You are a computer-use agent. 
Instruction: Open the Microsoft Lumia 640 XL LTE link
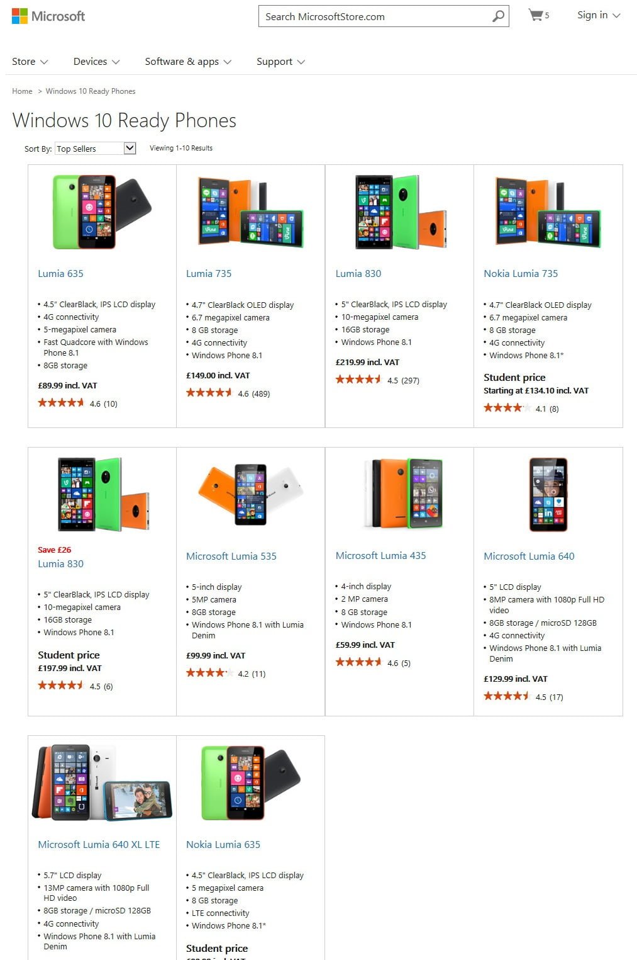(99, 844)
